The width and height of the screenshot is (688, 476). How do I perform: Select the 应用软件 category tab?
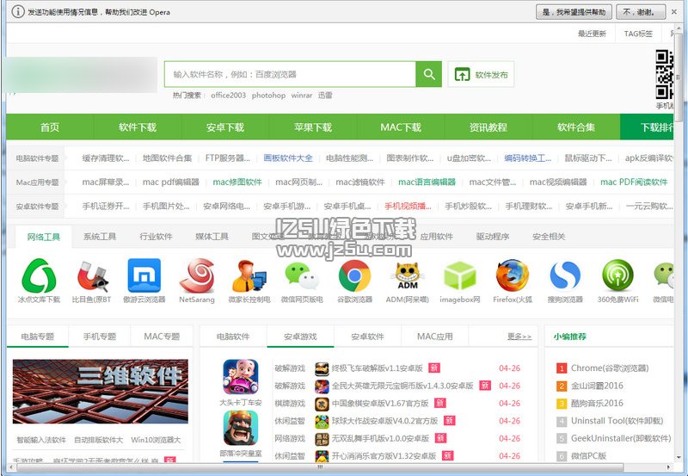point(437,237)
